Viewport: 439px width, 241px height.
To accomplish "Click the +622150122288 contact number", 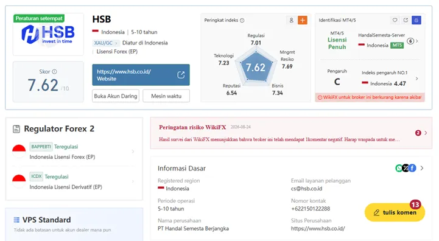I will [x=311, y=209].
